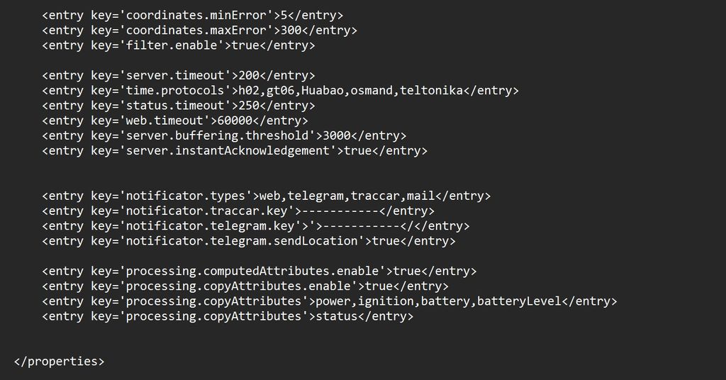Click on batteryLevel in copyAttributes values
This screenshot has height=380, width=726.
pyautogui.click(x=519, y=301)
